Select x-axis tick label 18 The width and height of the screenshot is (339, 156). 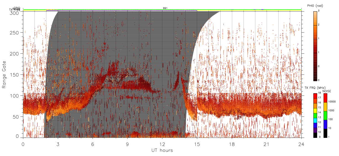(x=232, y=144)
